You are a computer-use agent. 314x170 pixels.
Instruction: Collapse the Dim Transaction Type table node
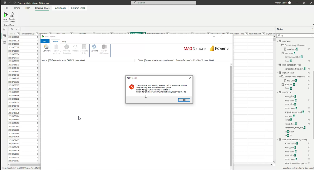click(278, 65)
